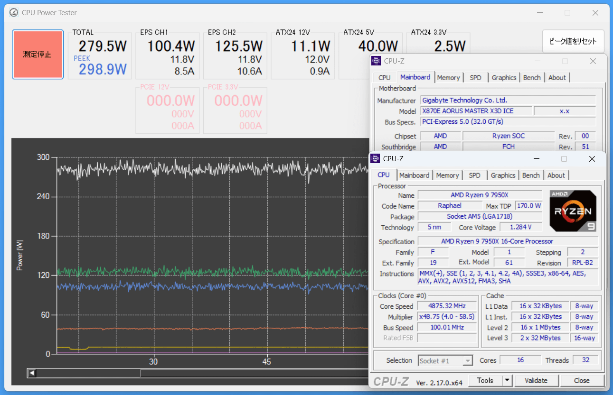The image size is (613, 395).
Task: Expand the Socket #1 selection combo box
Action: (x=468, y=361)
